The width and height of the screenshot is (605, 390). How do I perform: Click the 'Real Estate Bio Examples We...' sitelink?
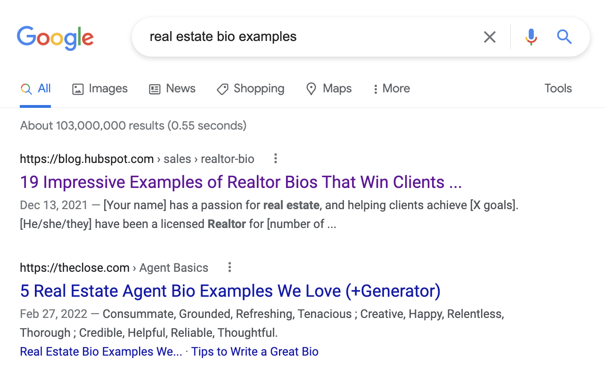coord(100,351)
